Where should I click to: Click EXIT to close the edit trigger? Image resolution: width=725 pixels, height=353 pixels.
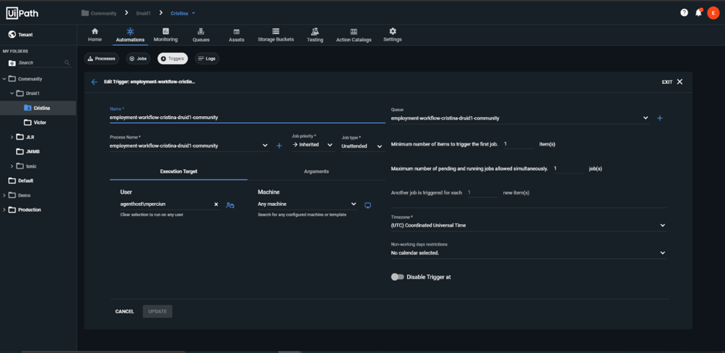pos(672,82)
